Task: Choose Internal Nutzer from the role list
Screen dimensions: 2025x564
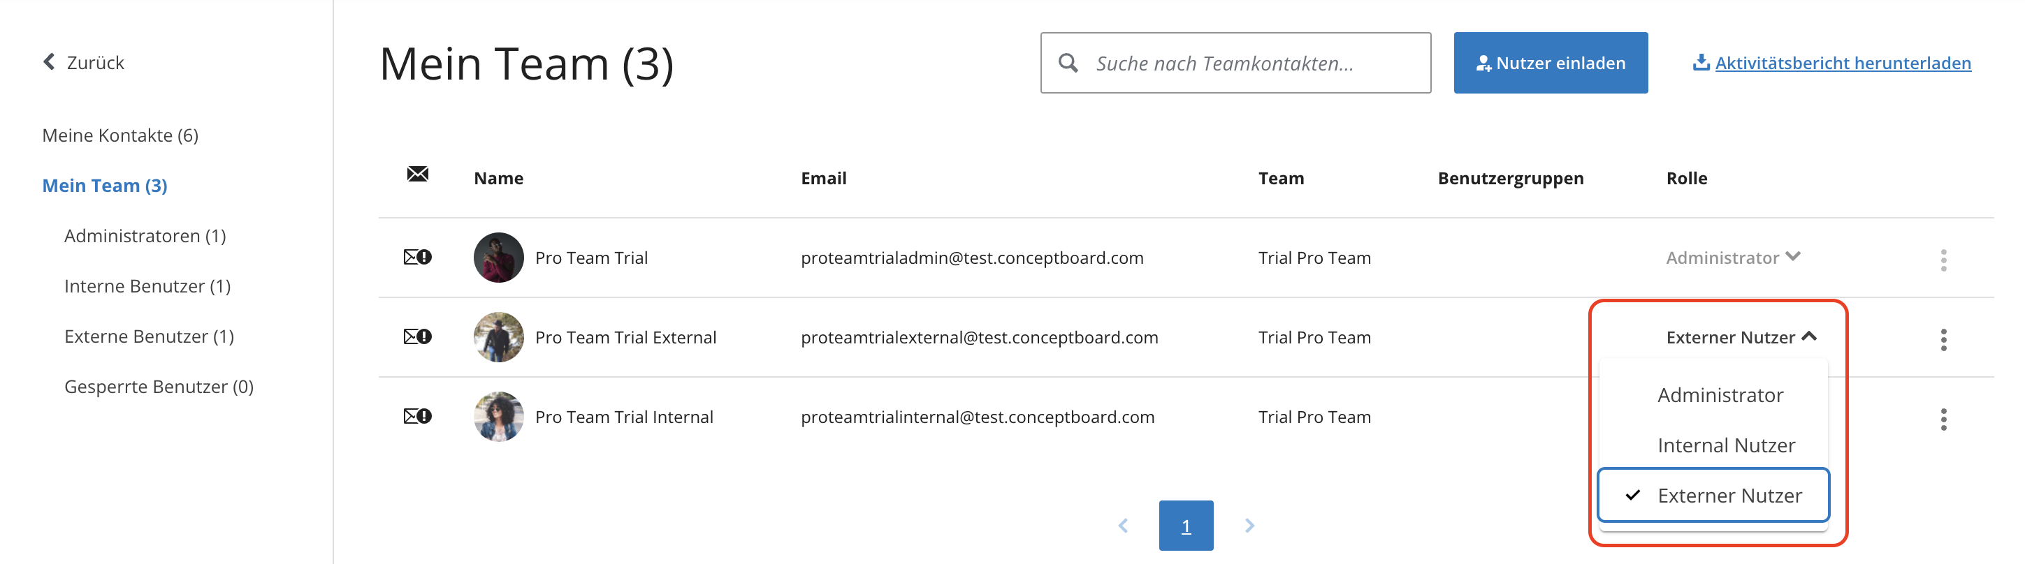Action: pyautogui.click(x=1725, y=445)
